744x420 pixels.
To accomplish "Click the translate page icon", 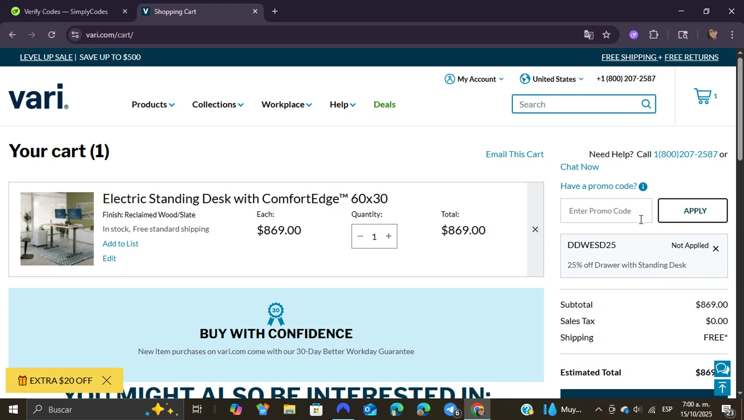I will pyautogui.click(x=589, y=35).
